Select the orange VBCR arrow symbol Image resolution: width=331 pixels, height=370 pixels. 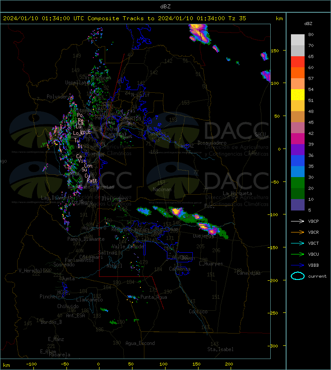[298, 232]
